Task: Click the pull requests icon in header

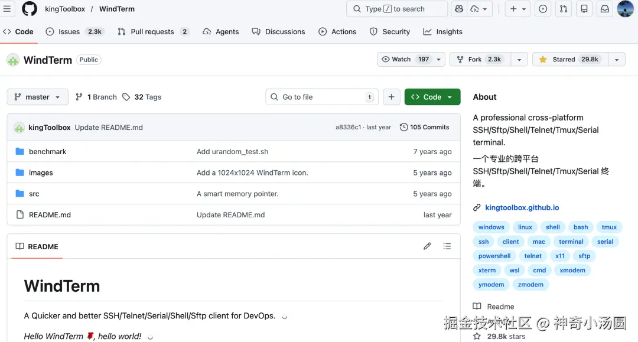Action: [564, 9]
